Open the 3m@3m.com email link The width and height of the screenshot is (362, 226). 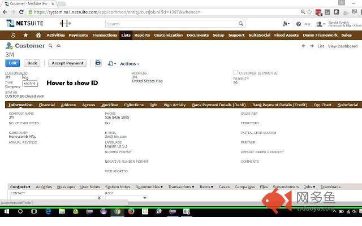point(115,136)
